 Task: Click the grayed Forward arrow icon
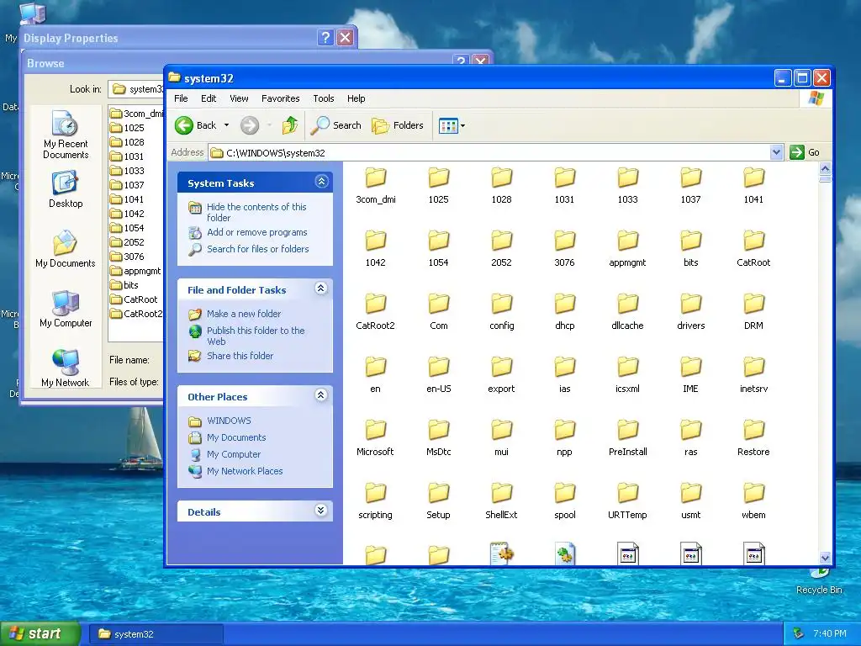[249, 125]
